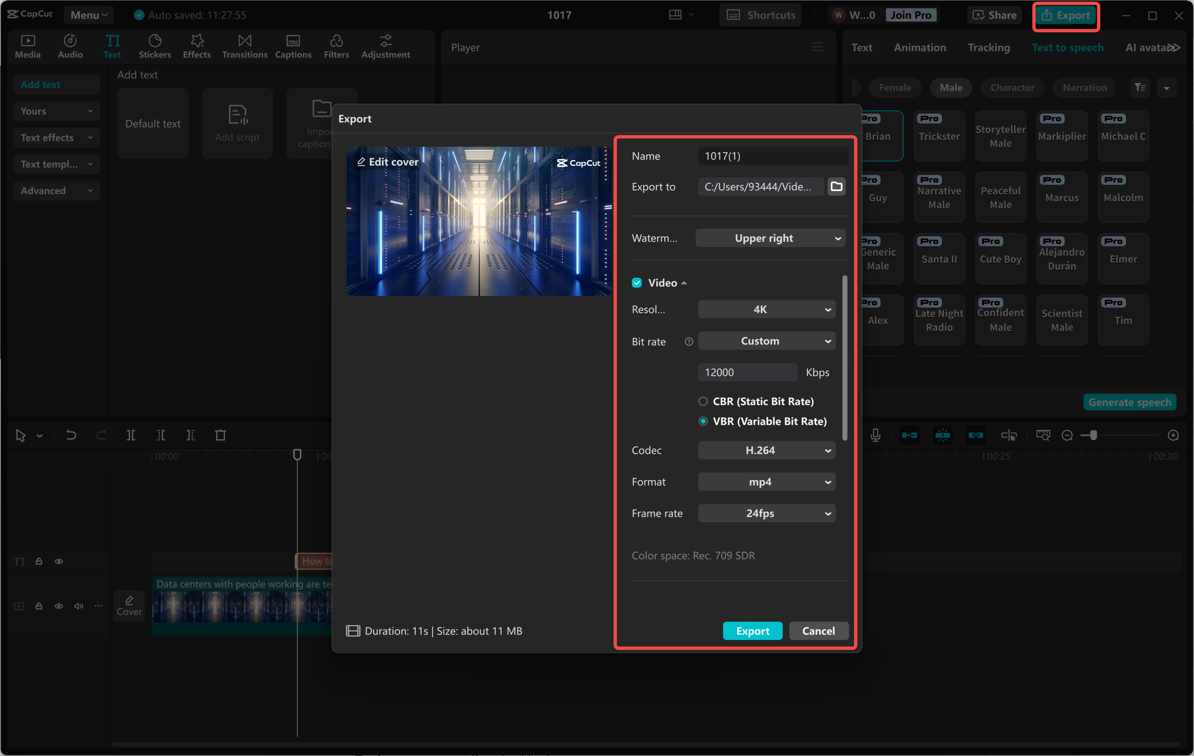The image size is (1194, 756).
Task: Open the Resolution dropdown showing 4K
Action: click(x=766, y=309)
